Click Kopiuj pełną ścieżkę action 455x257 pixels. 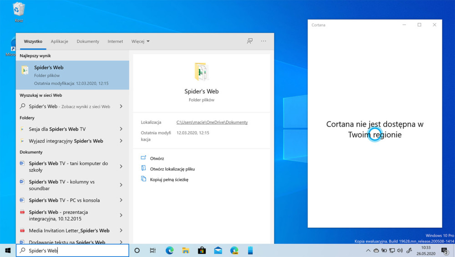click(169, 180)
